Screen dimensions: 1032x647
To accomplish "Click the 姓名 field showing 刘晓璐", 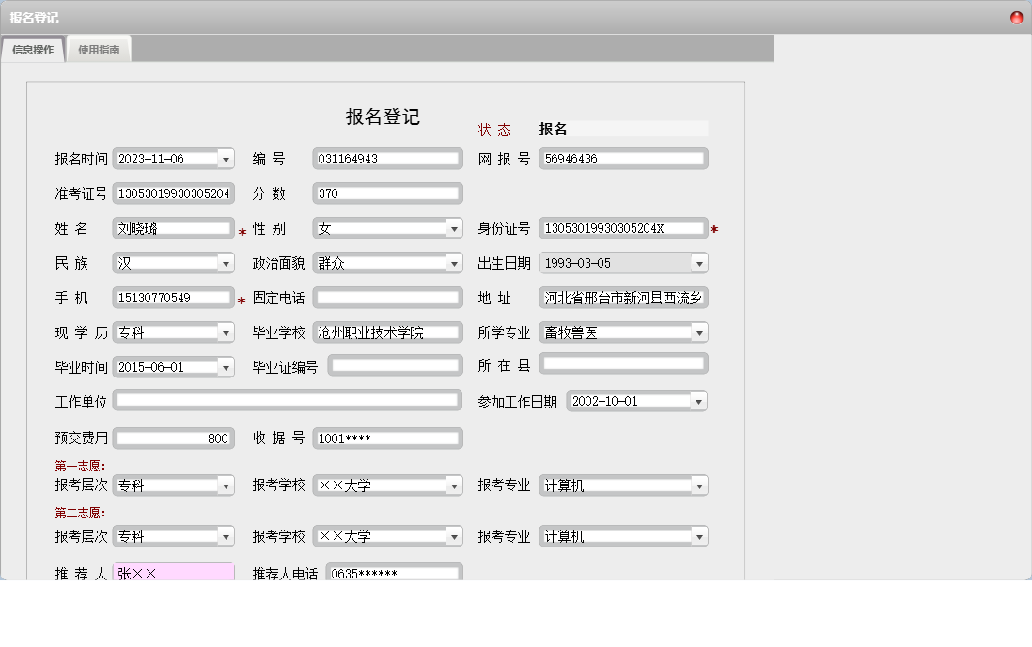I will coord(173,227).
